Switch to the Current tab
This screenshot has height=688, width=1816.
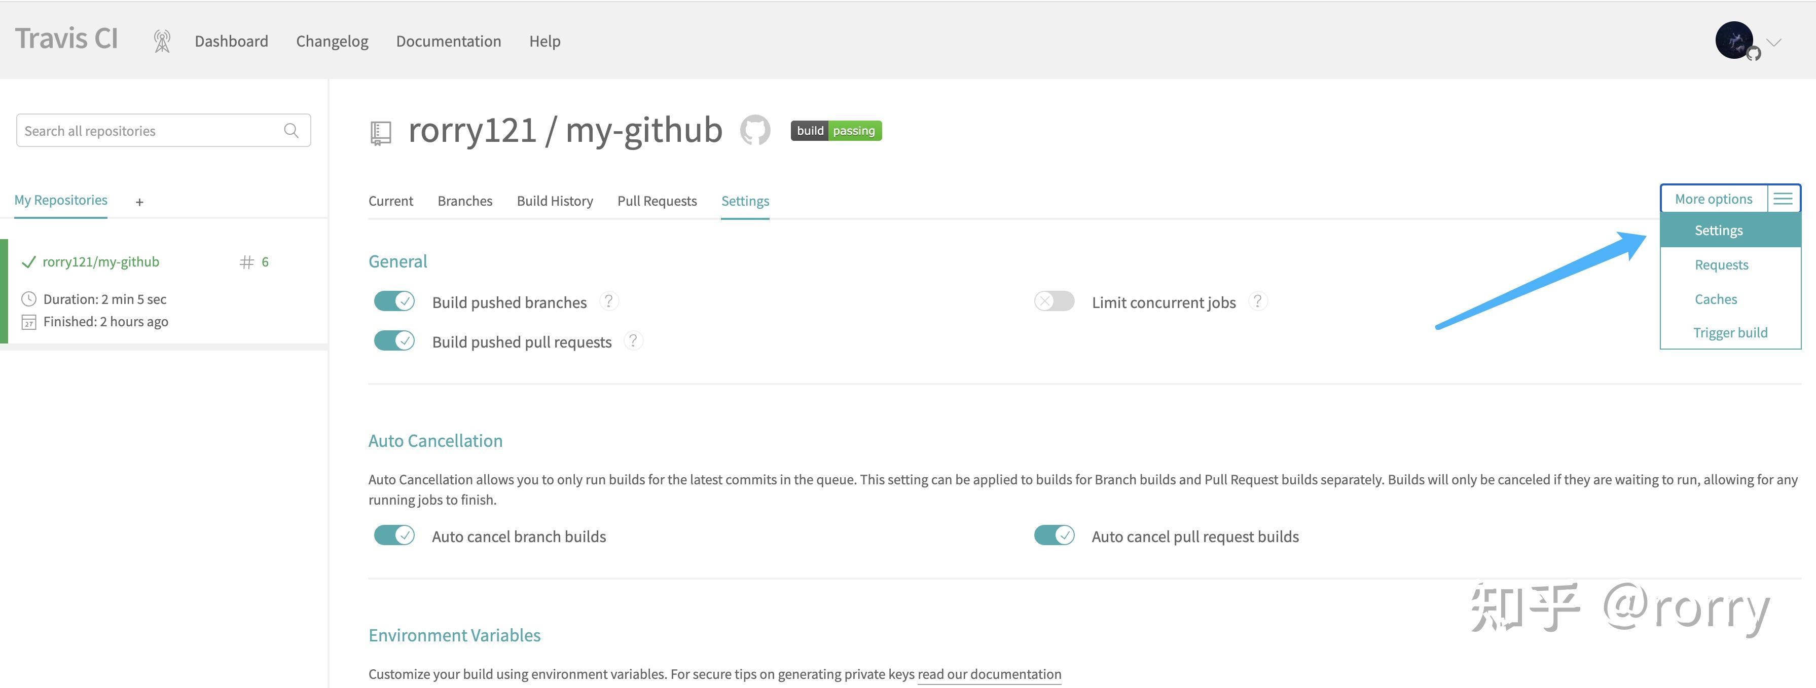pyautogui.click(x=390, y=201)
